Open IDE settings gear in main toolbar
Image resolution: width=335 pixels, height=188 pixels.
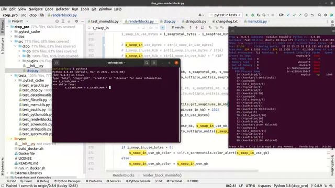point(326,15)
